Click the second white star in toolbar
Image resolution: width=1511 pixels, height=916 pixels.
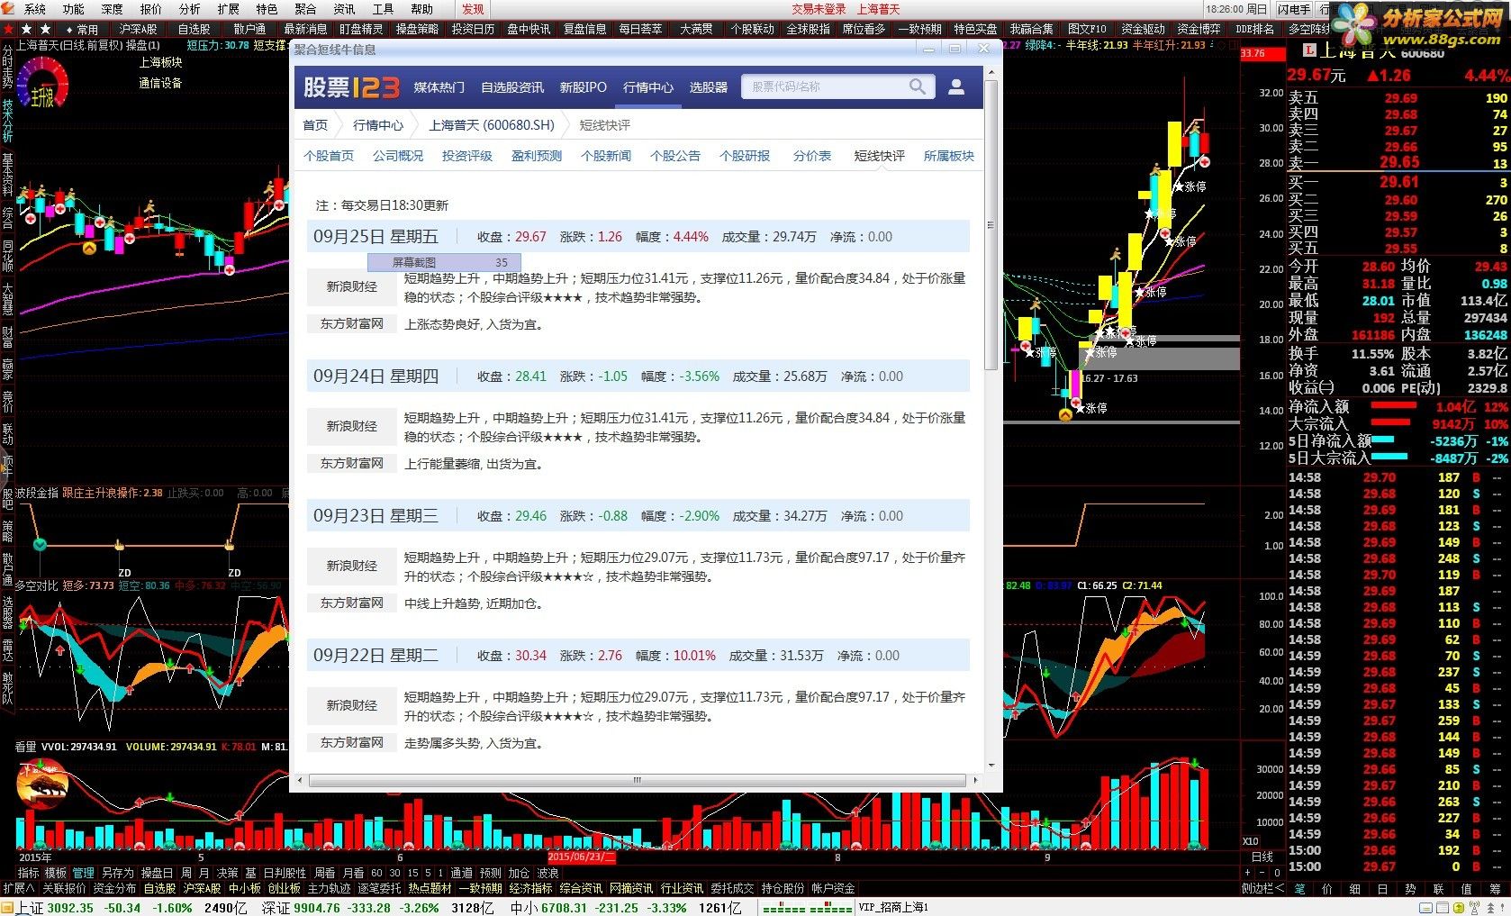click(46, 29)
